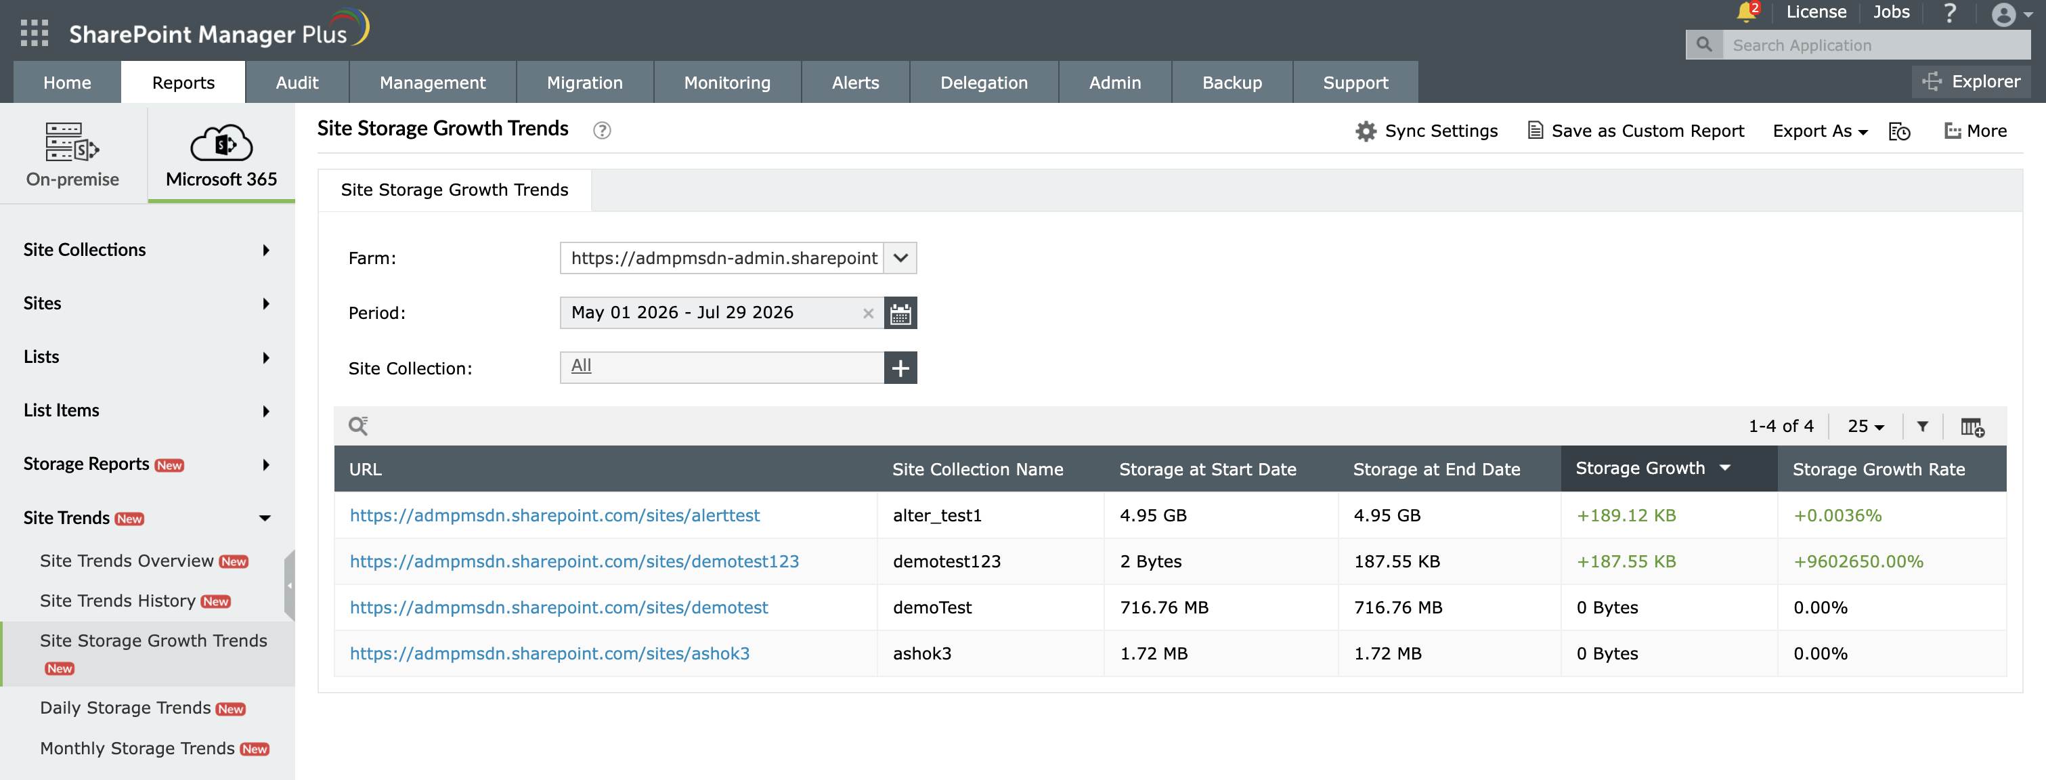Switch to the Monitoring tab

coord(728,82)
